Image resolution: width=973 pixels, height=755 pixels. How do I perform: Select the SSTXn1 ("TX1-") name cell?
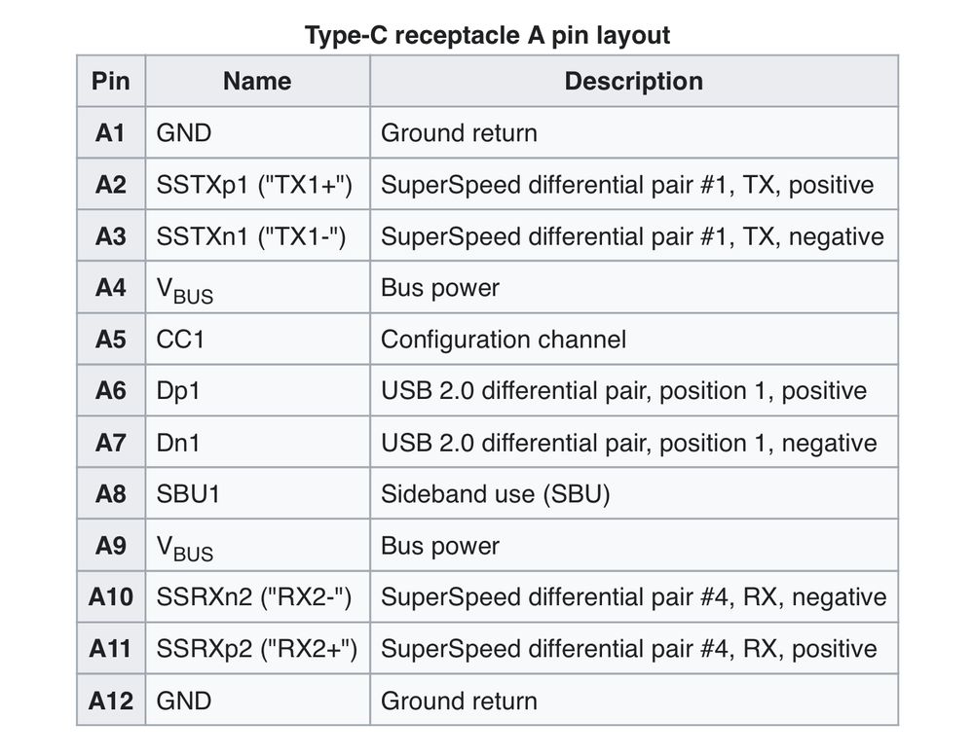251,236
